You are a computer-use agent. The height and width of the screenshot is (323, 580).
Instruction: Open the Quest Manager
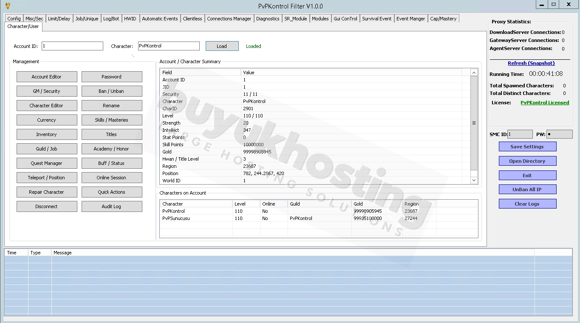[x=47, y=163]
